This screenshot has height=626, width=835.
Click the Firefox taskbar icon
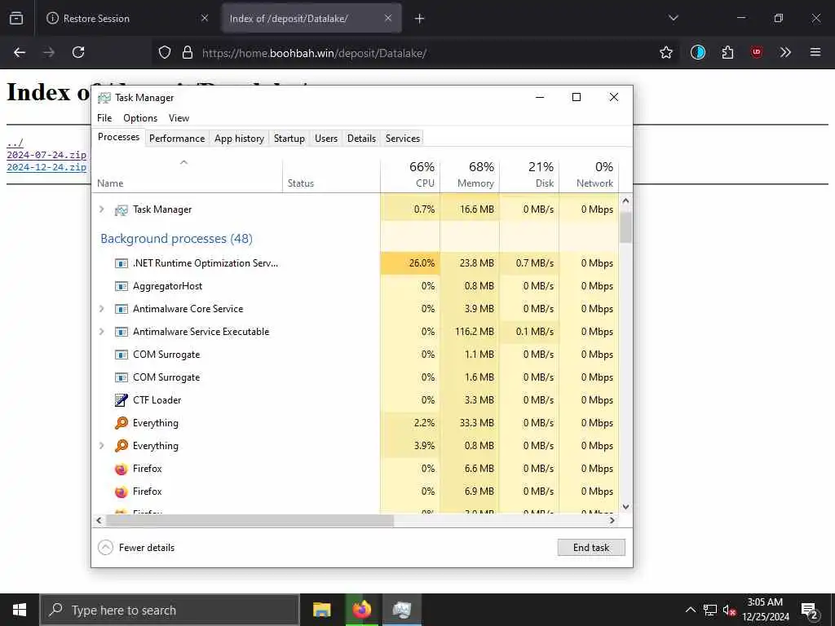361,610
